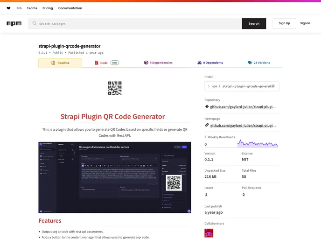321x239 pixels.
Task: Click the git icon next to Repository link
Action: click(x=207, y=106)
